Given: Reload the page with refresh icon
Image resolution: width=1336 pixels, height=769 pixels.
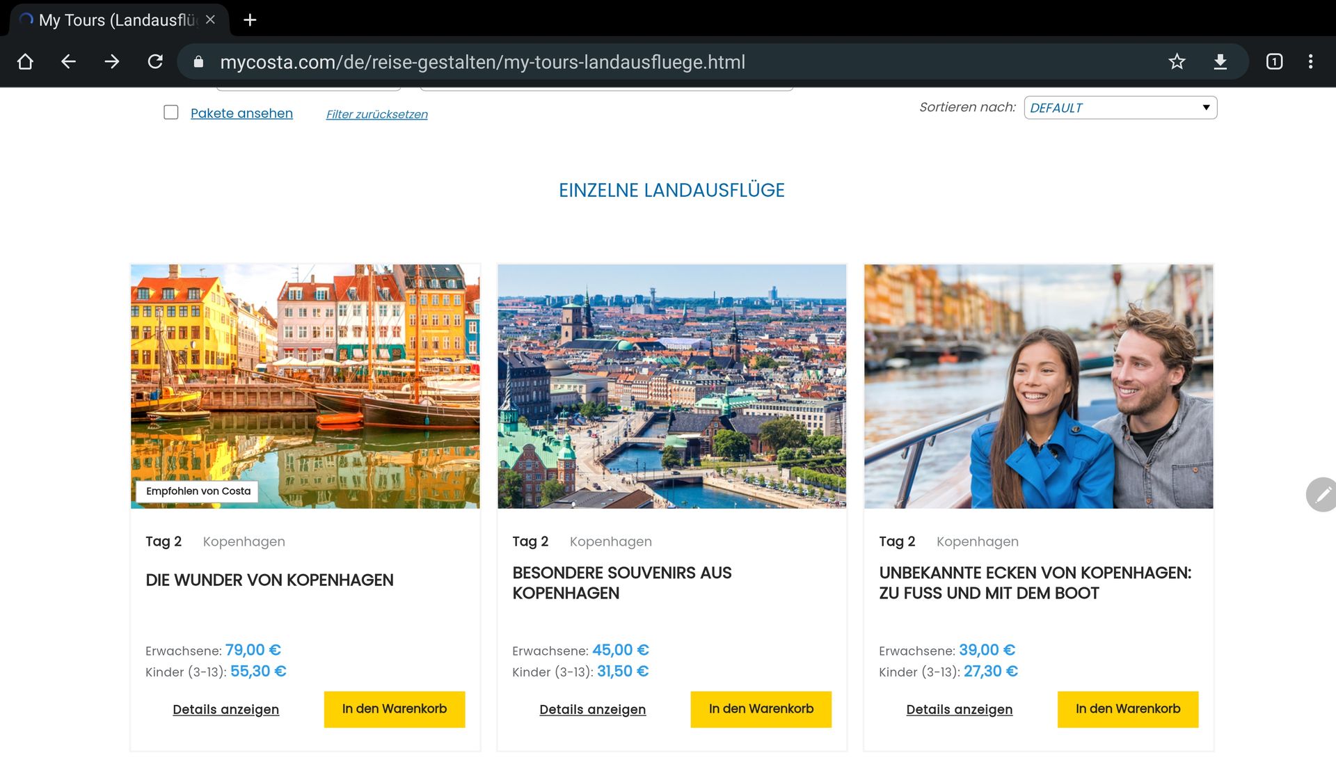Looking at the screenshot, I should tap(155, 62).
